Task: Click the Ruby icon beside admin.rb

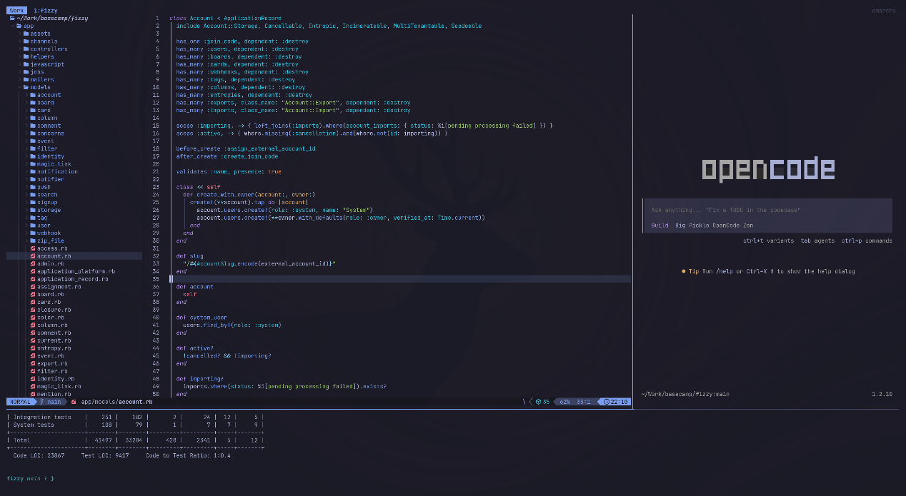Action: 32,263
